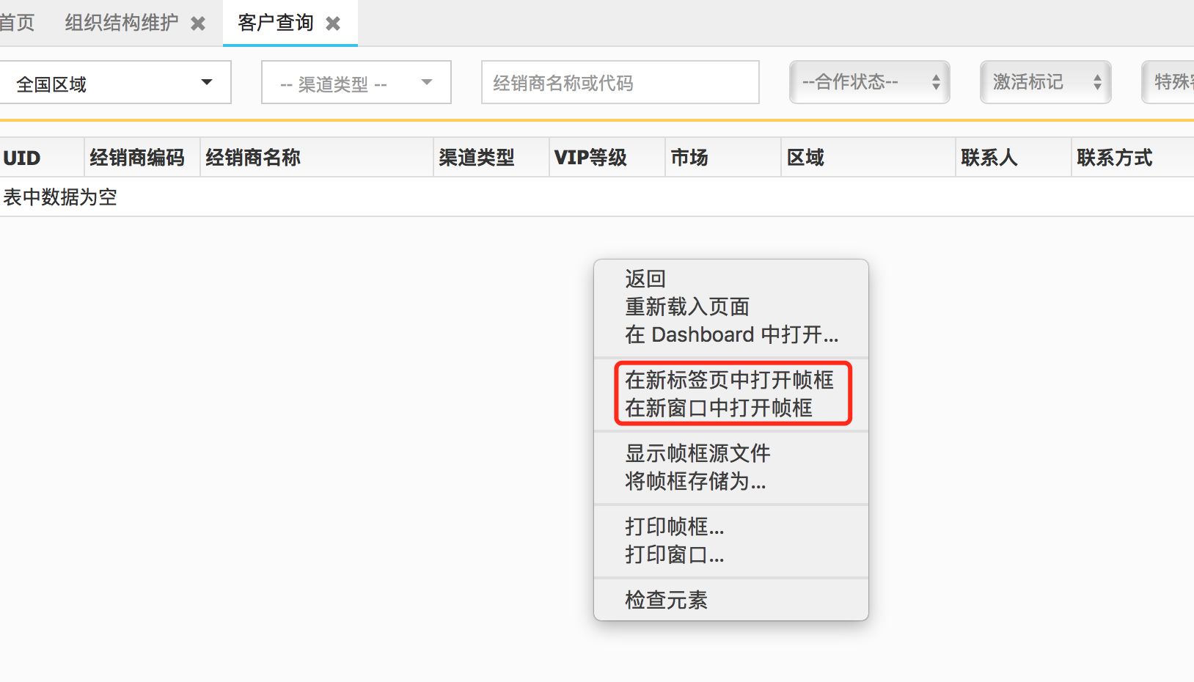
Task: Click the 经销商名称 column header
Action: coord(252,157)
